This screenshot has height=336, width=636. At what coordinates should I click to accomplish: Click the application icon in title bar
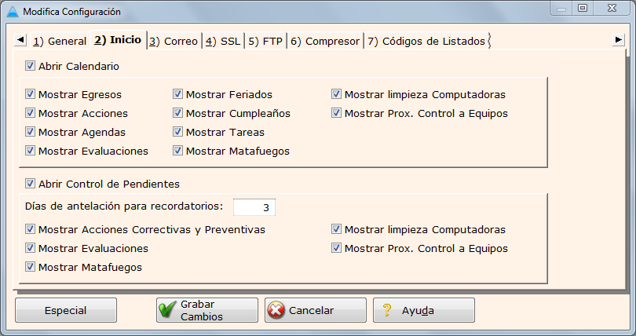(13, 12)
